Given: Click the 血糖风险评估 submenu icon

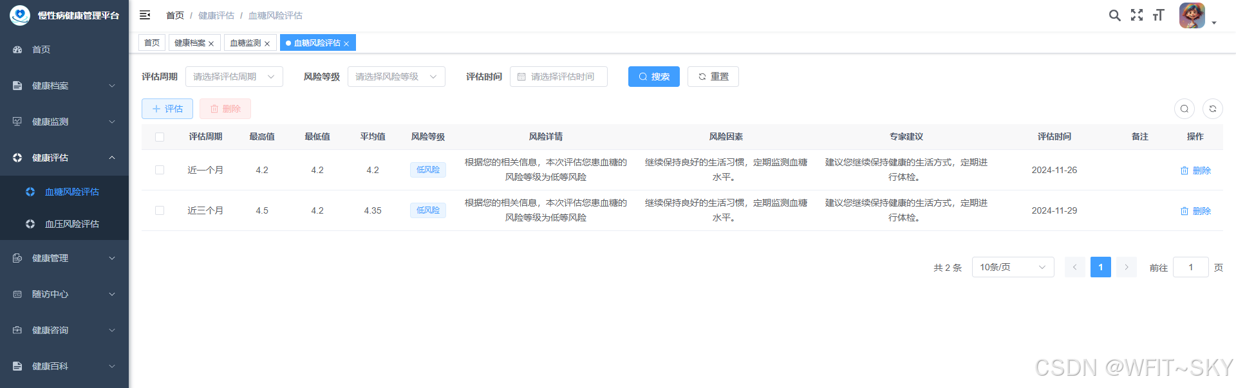Looking at the screenshot, I should [30, 192].
